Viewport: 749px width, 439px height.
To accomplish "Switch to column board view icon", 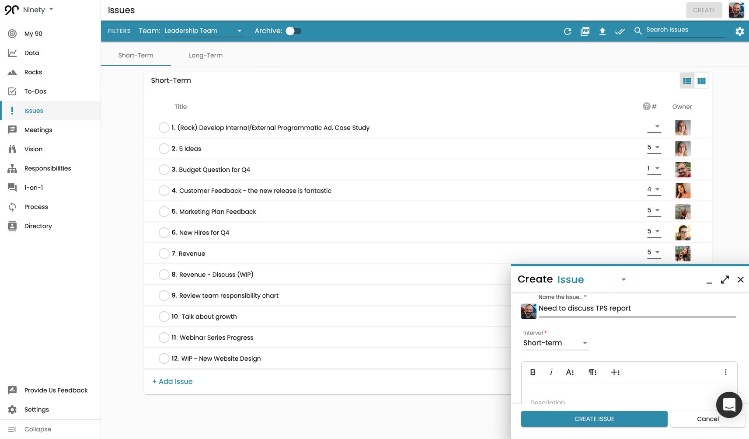I will click(x=701, y=81).
